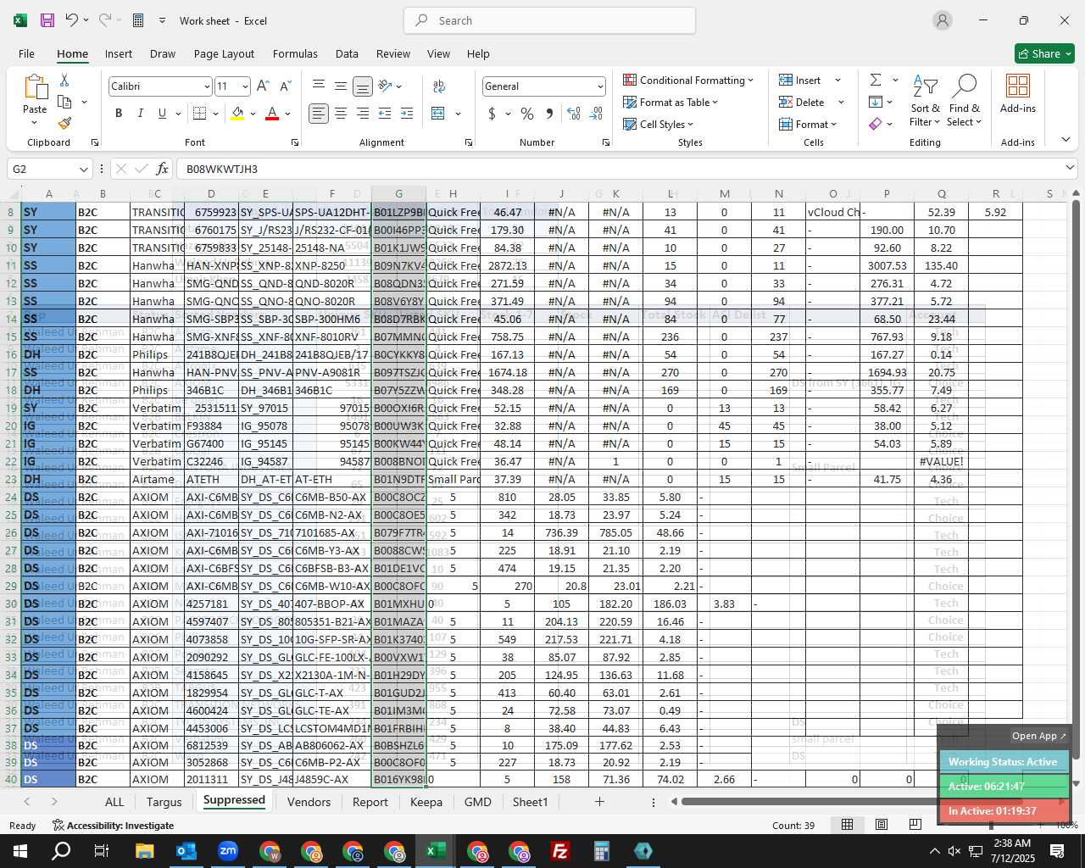Open the Keepa sheet tab
The image size is (1085, 868).
(x=426, y=802)
